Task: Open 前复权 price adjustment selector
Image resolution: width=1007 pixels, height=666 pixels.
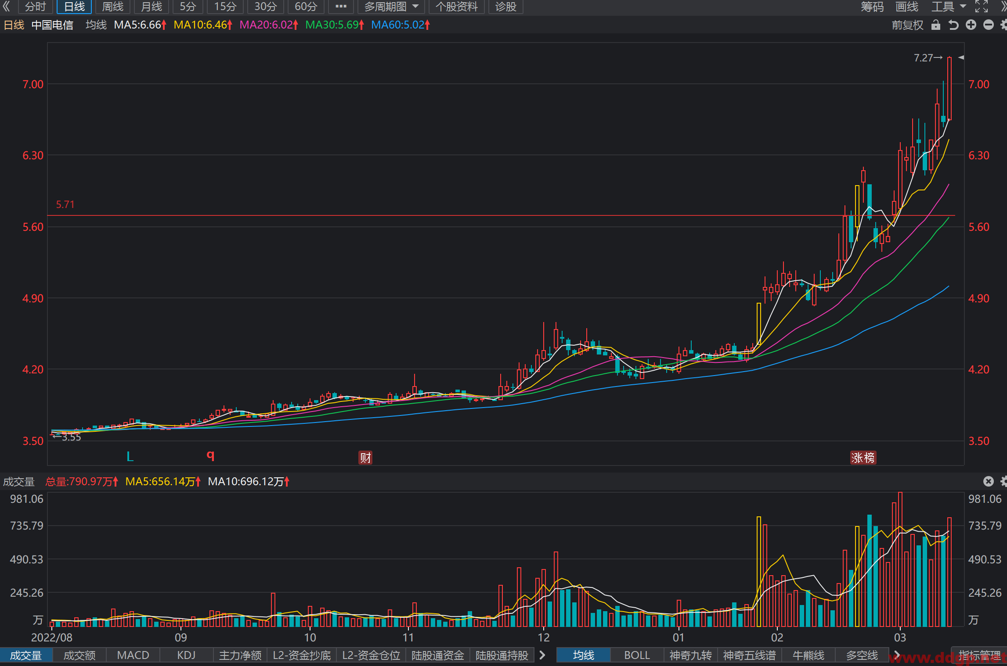Action: click(907, 25)
